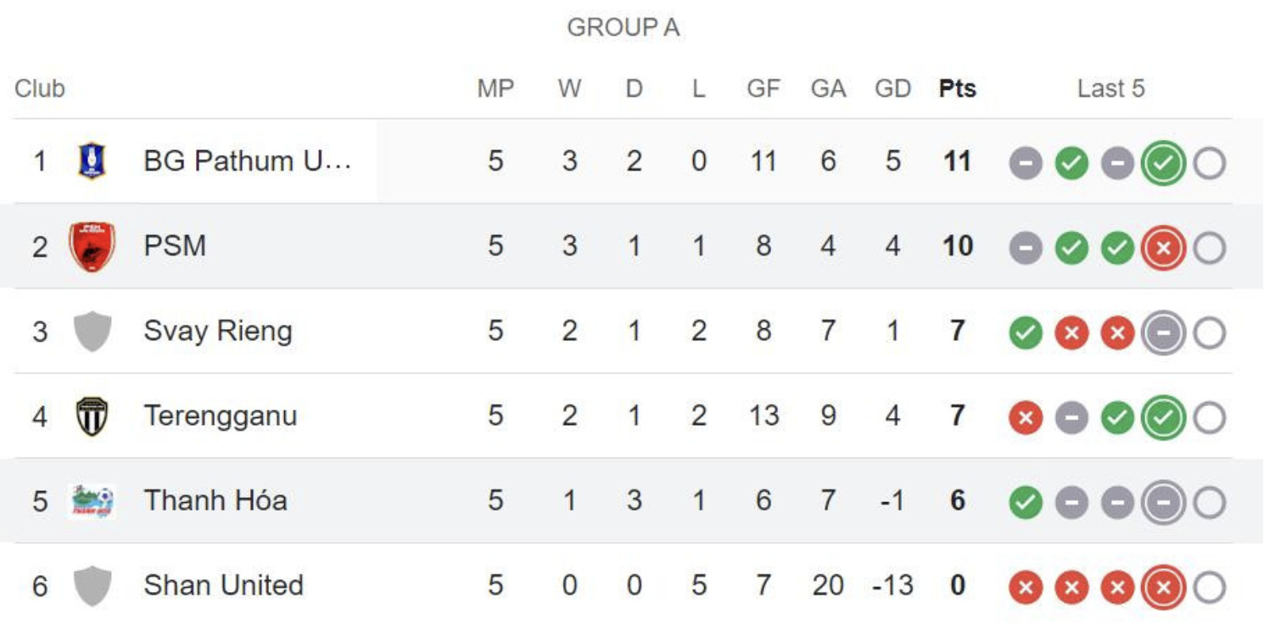Click the Pts column header
The image size is (1264, 631).
pos(958,88)
